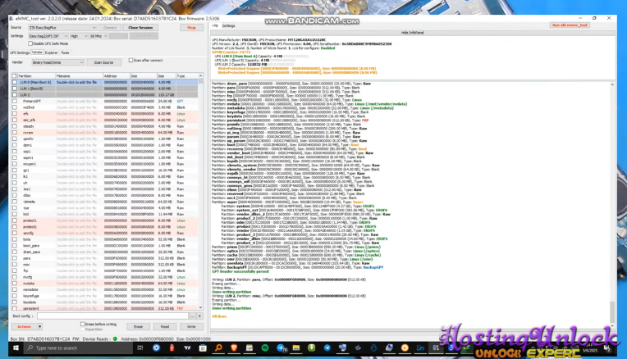Open the 66 MHz frequency dropdown
Screen dimensions: 627x359
98,36
